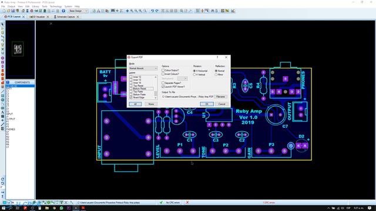Click Cancel in Export PDF dialog
The height and width of the screenshot is (211, 376).
222,104
